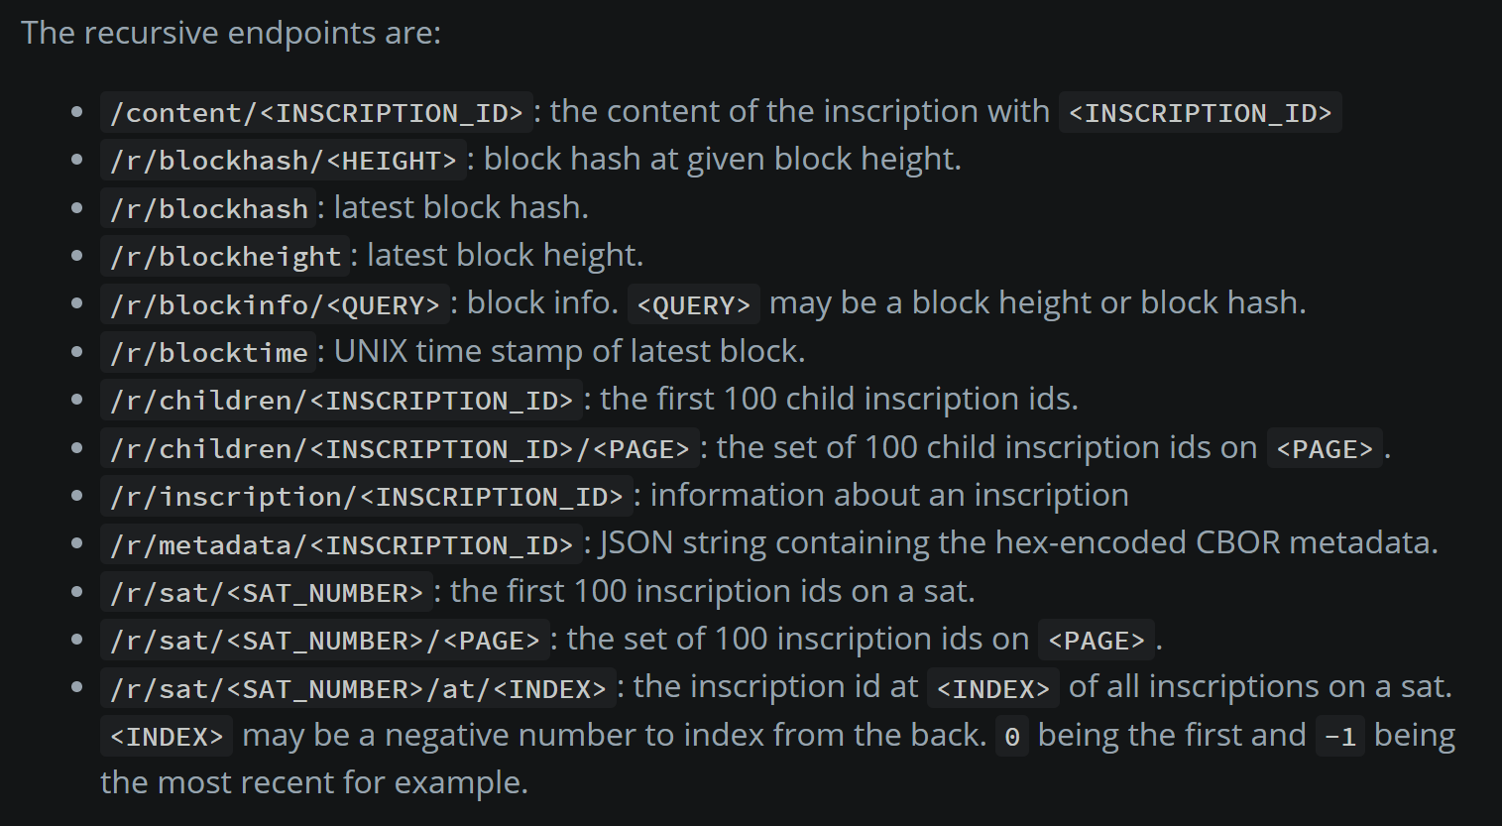1502x826 pixels.
Task: Click the <INDEX> code before 'may be a negative'
Action: click(x=167, y=737)
